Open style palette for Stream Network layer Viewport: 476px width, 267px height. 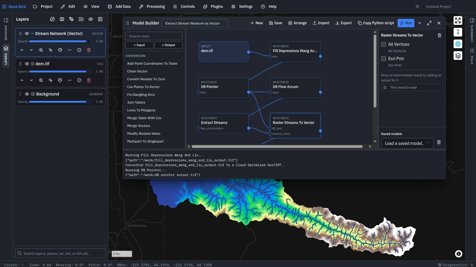[60, 50]
